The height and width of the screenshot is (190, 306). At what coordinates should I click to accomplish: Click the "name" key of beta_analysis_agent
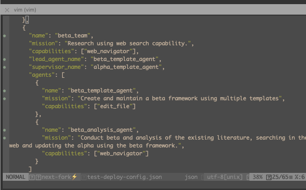51,130
